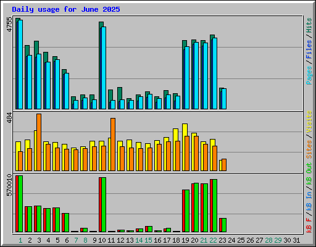
Task: Click day label 11 on the axis
Action: coord(111,240)
